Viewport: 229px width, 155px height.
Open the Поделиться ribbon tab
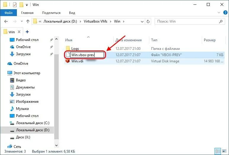(x=51, y=13)
